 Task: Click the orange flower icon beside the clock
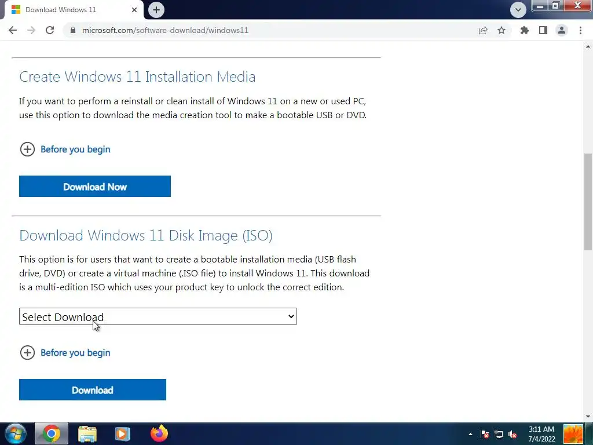pos(573,434)
